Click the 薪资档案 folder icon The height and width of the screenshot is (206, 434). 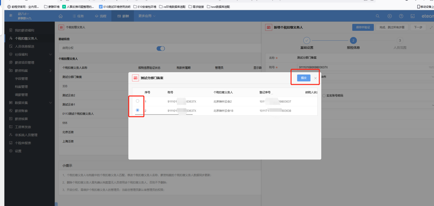[11, 70]
